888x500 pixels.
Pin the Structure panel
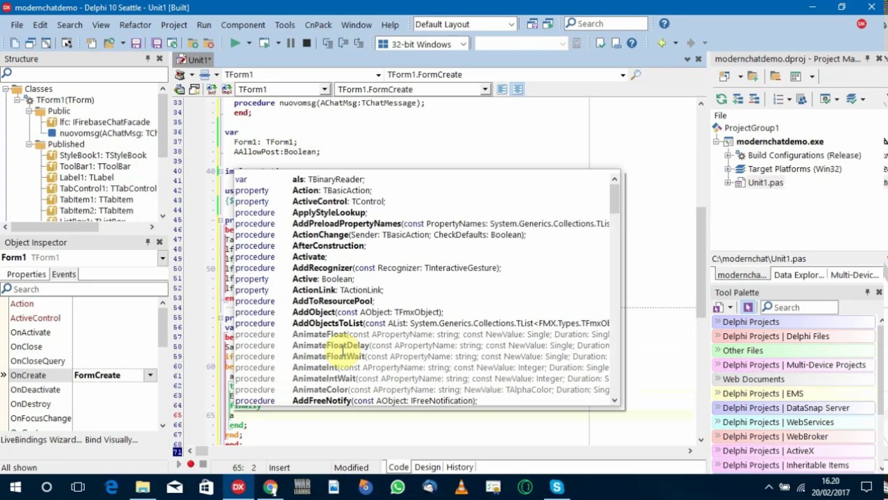(x=148, y=59)
